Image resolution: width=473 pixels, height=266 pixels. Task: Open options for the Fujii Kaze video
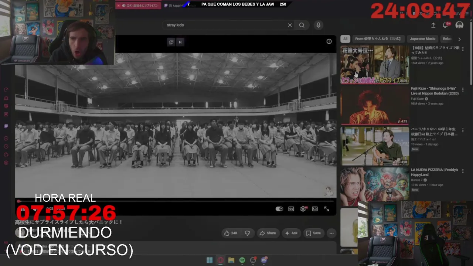463,89
